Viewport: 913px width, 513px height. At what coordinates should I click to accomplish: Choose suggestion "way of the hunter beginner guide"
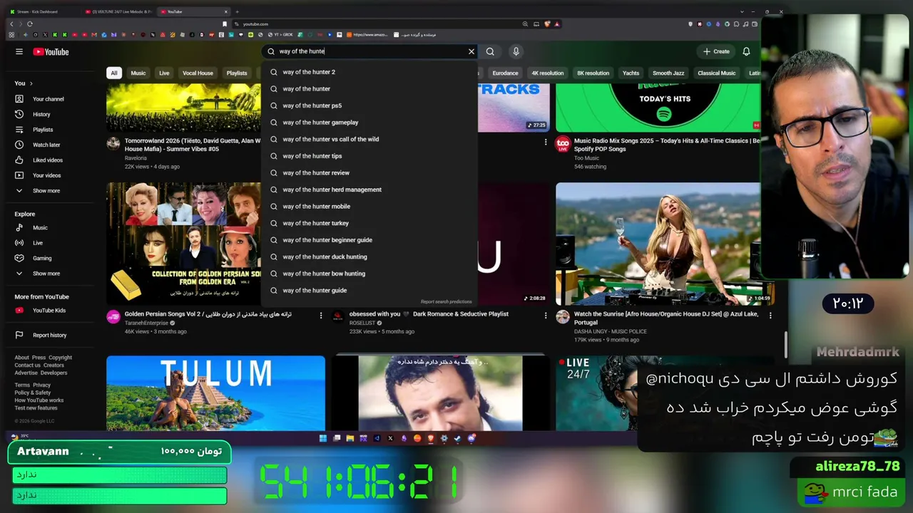(369, 240)
